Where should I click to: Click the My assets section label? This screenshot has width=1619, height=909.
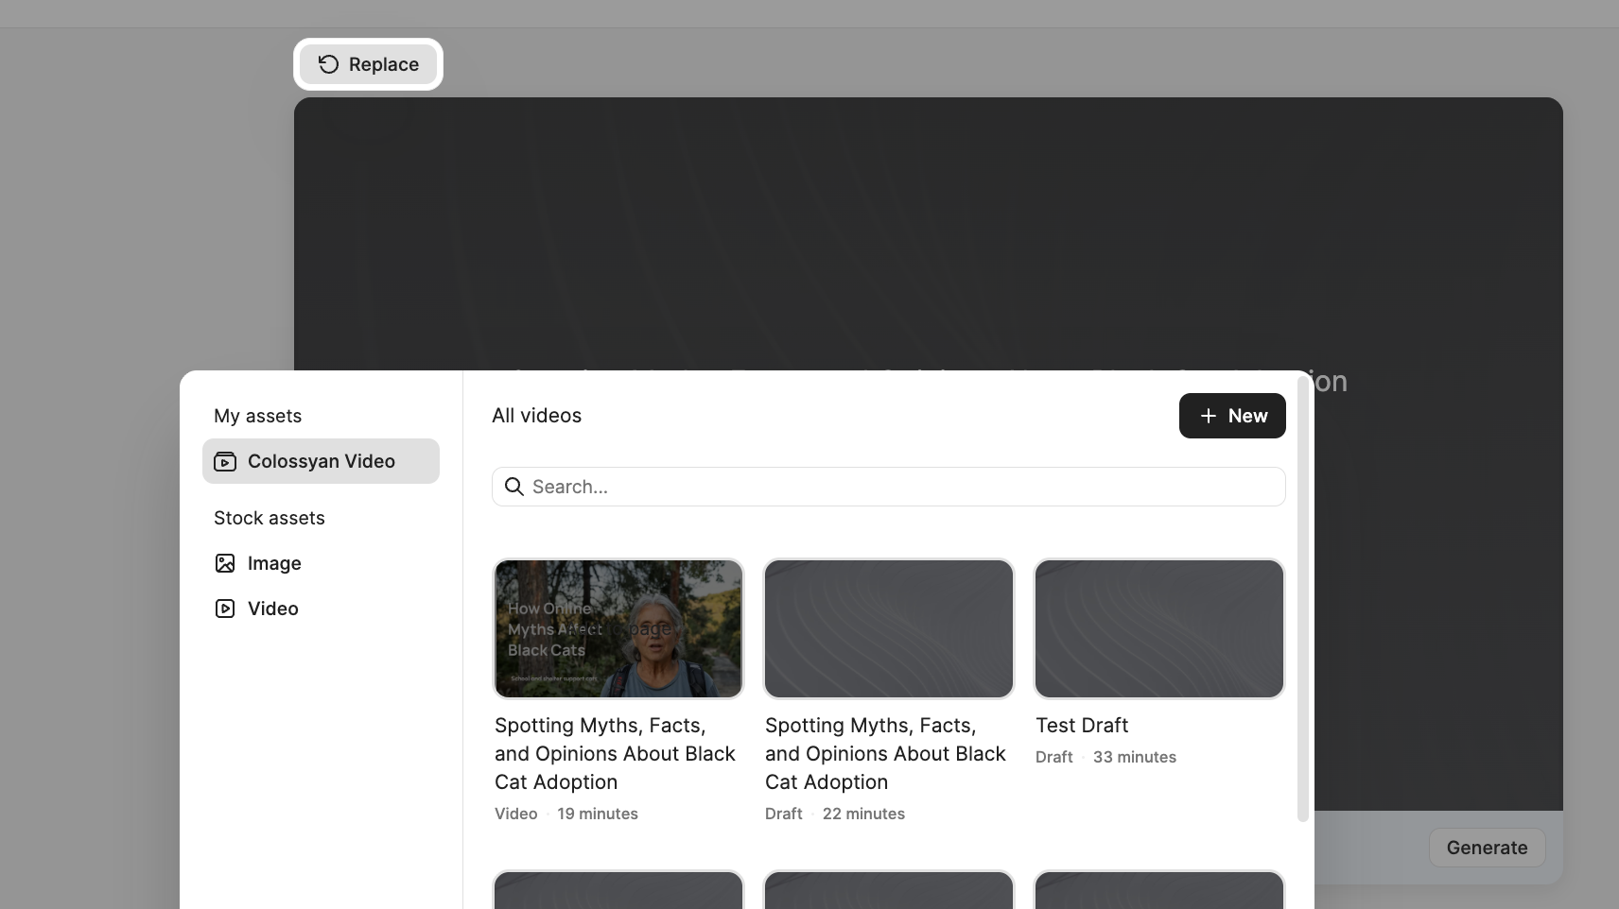click(257, 416)
